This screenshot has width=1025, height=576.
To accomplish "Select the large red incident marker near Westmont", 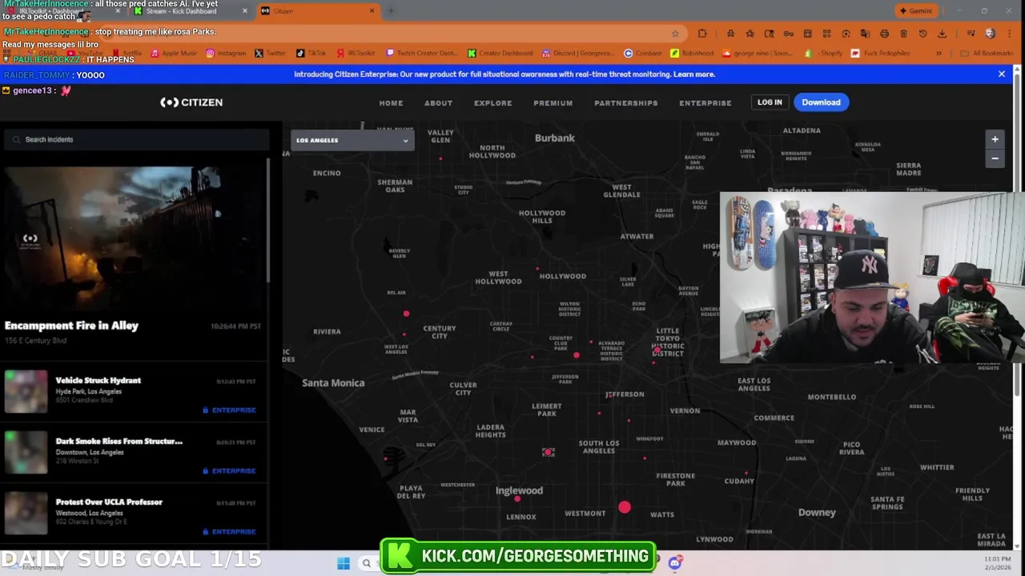I will [x=625, y=507].
